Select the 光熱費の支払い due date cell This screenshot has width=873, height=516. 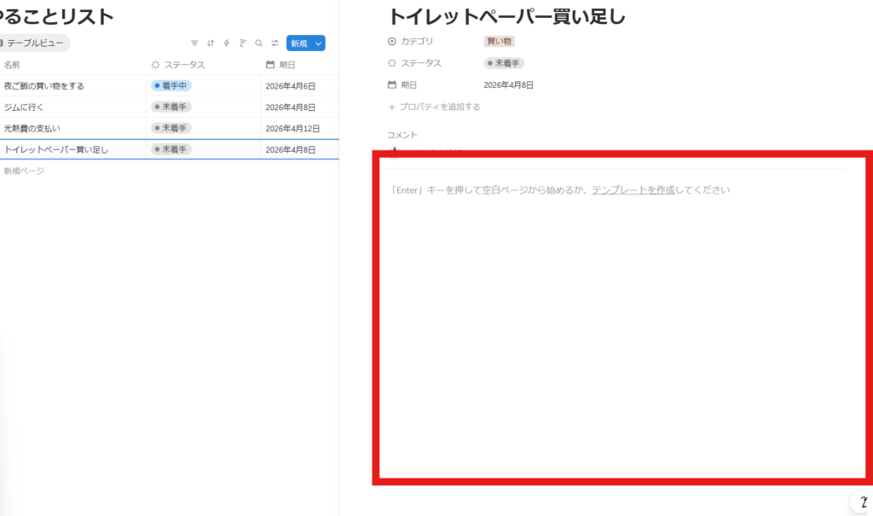click(292, 129)
